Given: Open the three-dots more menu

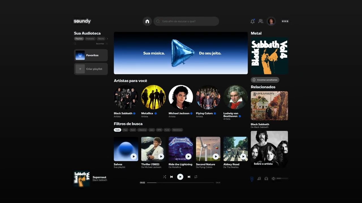Looking at the screenshot, I should click(x=285, y=21).
